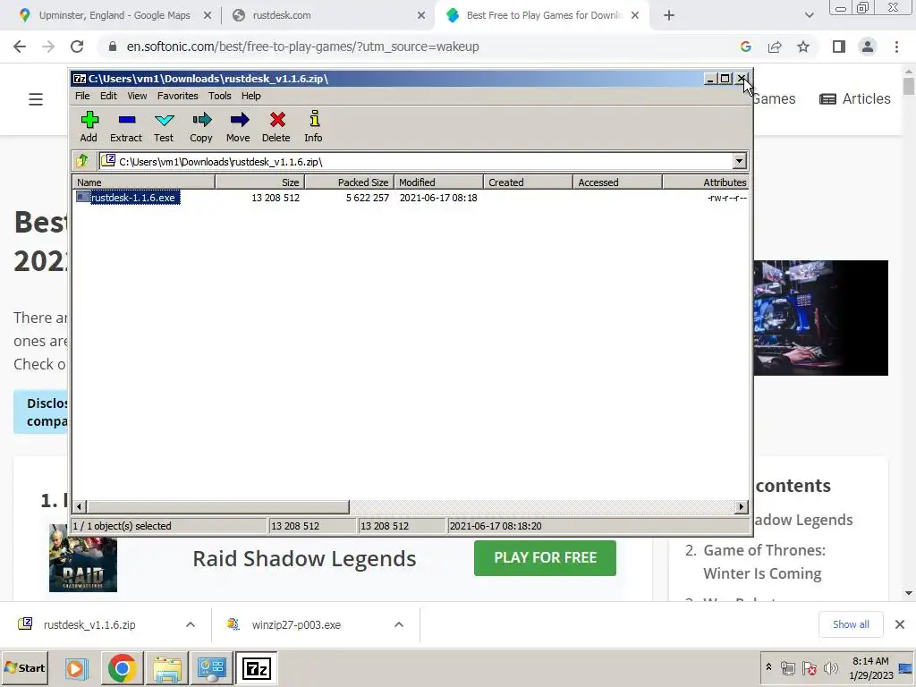Click the share page icon
This screenshot has width=916, height=687.
[775, 47]
